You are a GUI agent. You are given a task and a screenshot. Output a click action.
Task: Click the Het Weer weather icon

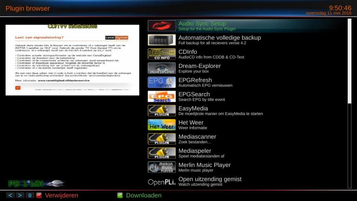(161, 125)
